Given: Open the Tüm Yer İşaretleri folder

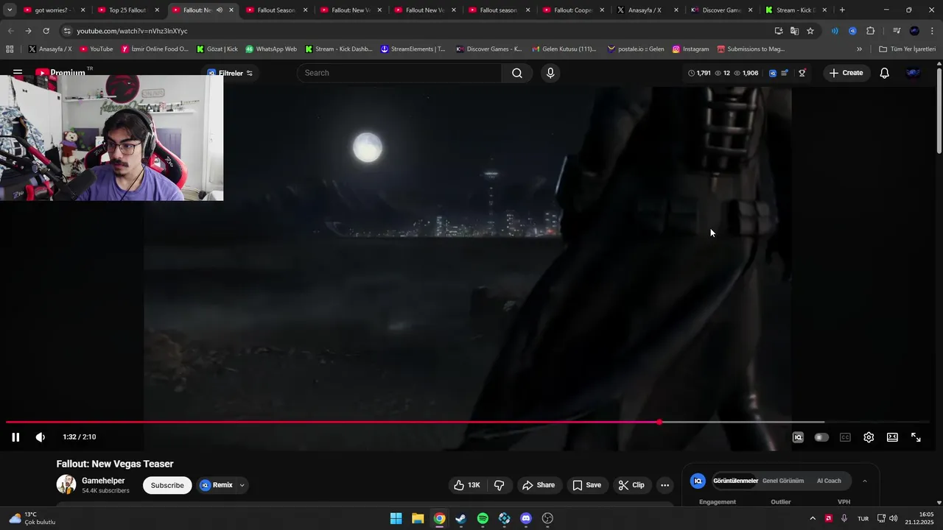Looking at the screenshot, I should [907, 49].
